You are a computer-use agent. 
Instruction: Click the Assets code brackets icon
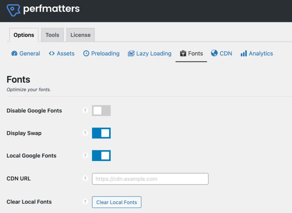52,53
